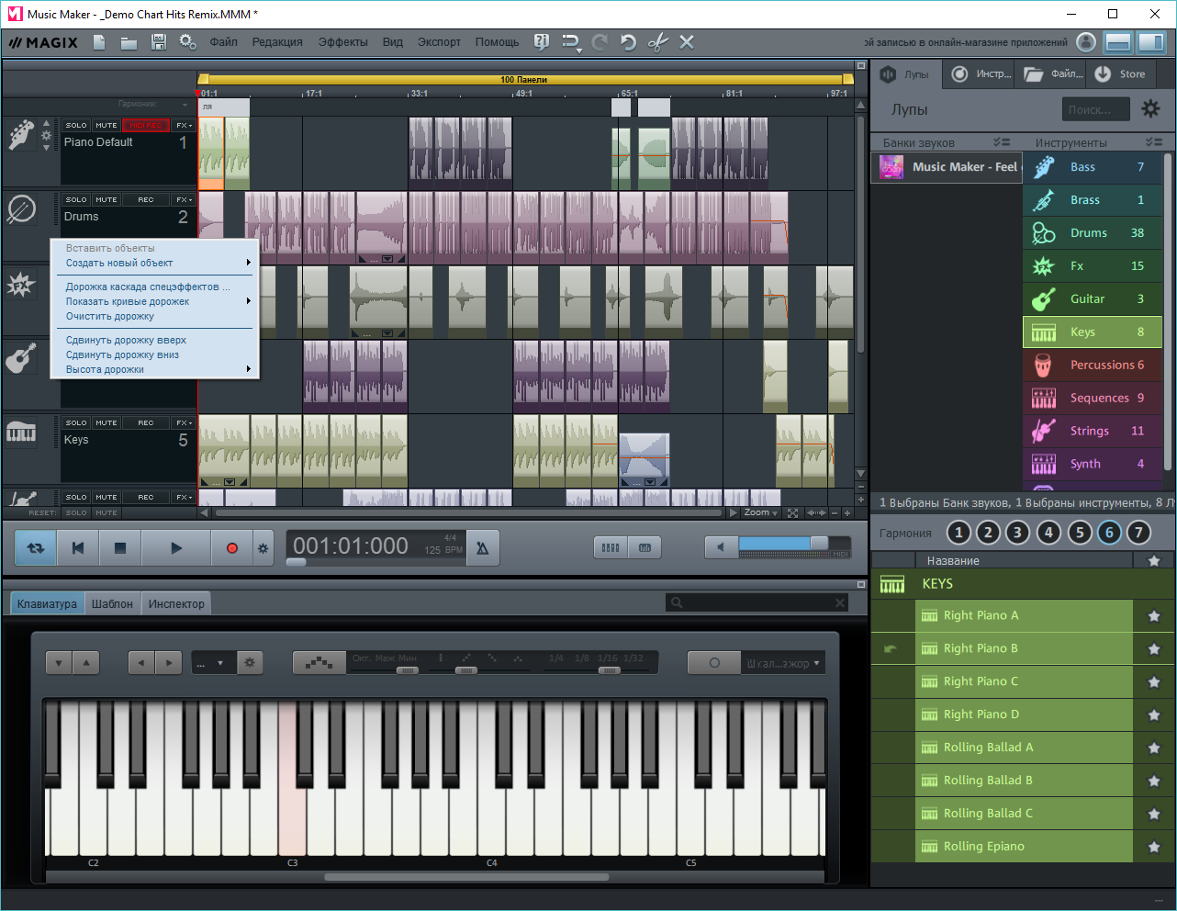Click the Drums track instrument icon
Screen dimensions: 1177x911
pyautogui.click(x=21, y=210)
